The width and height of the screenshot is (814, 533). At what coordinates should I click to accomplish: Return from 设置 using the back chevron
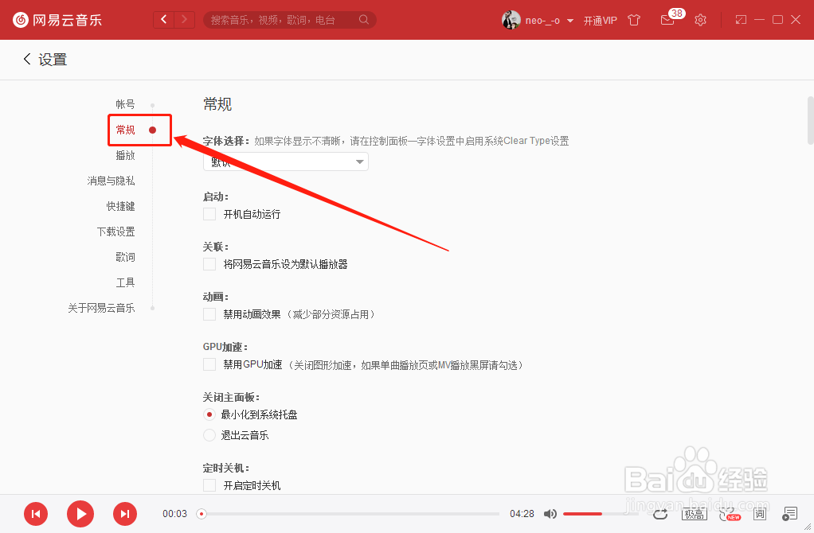27,59
